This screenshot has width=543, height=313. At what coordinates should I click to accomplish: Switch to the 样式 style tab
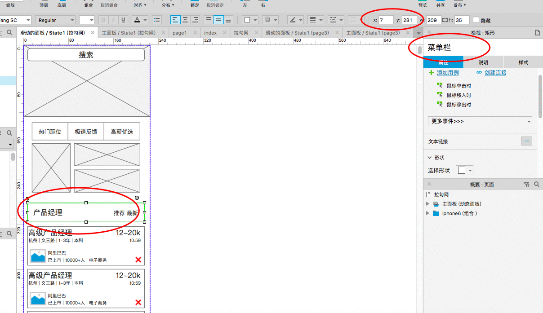pos(523,62)
